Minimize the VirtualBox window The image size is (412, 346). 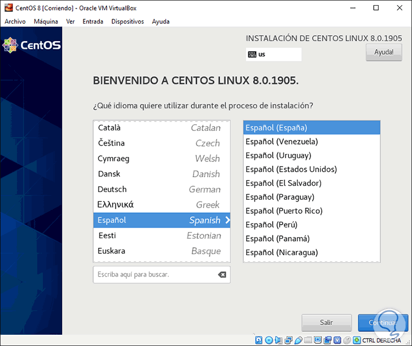point(353,8)
